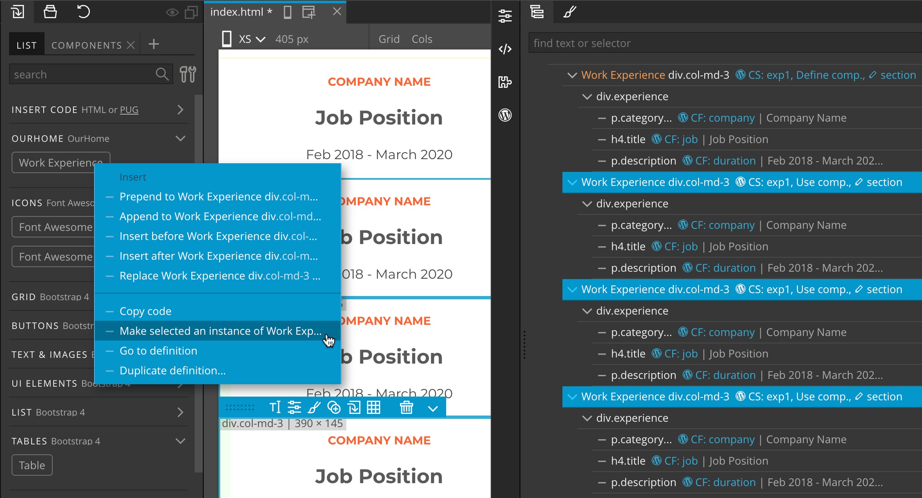Viewport: 922px width, 498px height.
Task: Open the code editor icon
Action: [505, 49]
